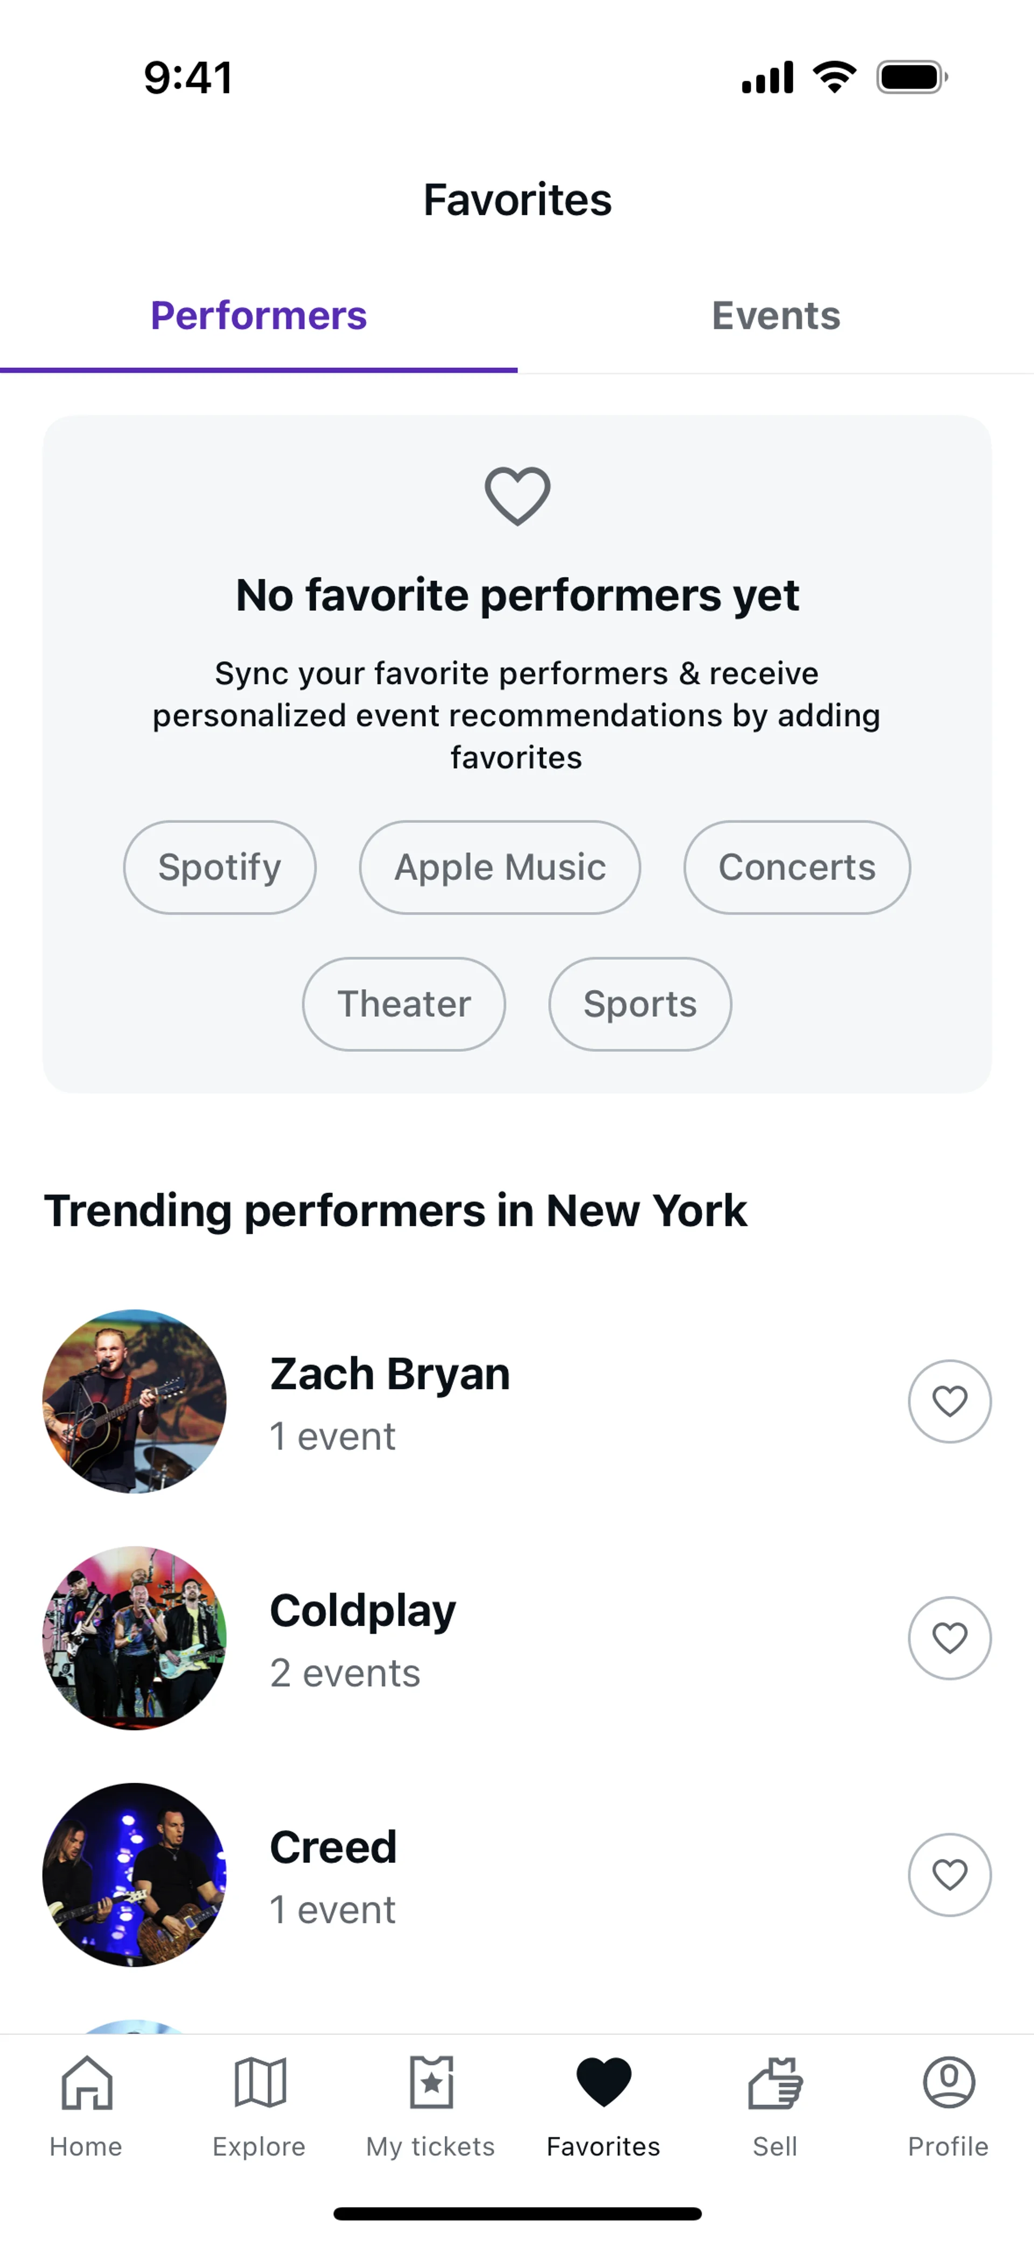Open Zach Bryan's performer photo
Viewport: 1034px width, 2241px height.
134,1402
